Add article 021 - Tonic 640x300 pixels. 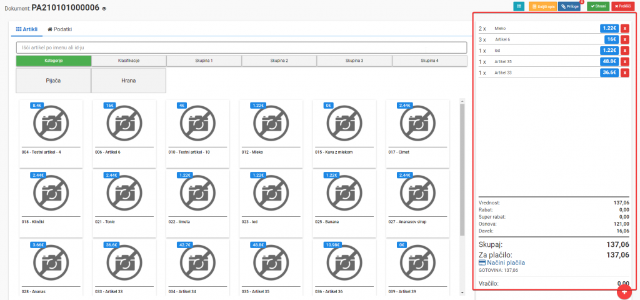pos(124,204)
